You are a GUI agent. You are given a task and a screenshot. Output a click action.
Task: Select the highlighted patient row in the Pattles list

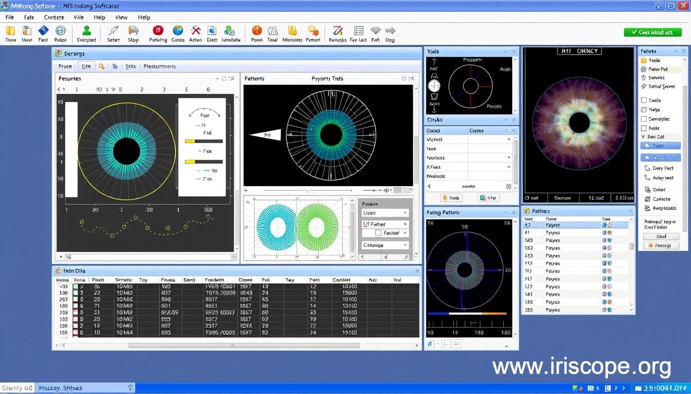click(566, 225)
